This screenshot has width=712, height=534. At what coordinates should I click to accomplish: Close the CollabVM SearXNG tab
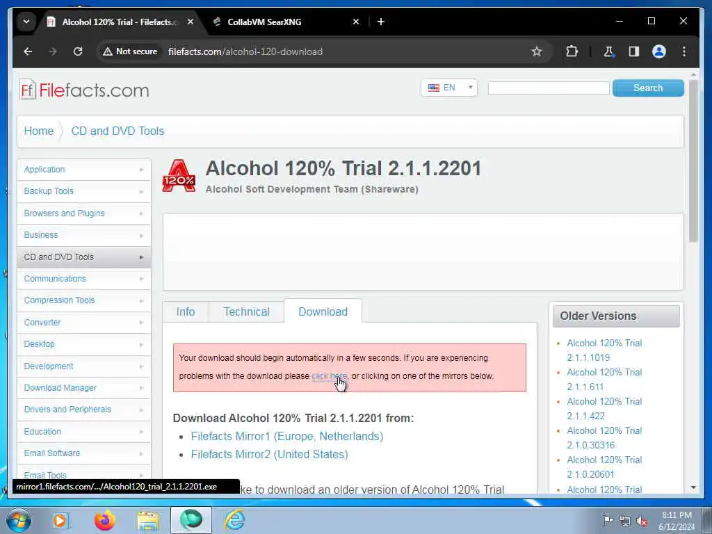pos(356,22)
